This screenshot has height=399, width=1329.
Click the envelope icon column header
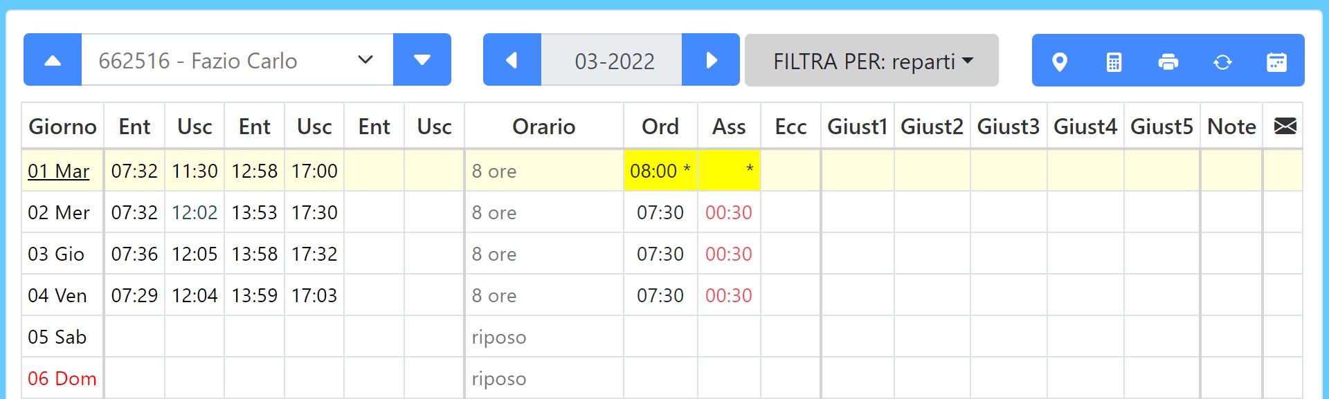click(1285, 126)
